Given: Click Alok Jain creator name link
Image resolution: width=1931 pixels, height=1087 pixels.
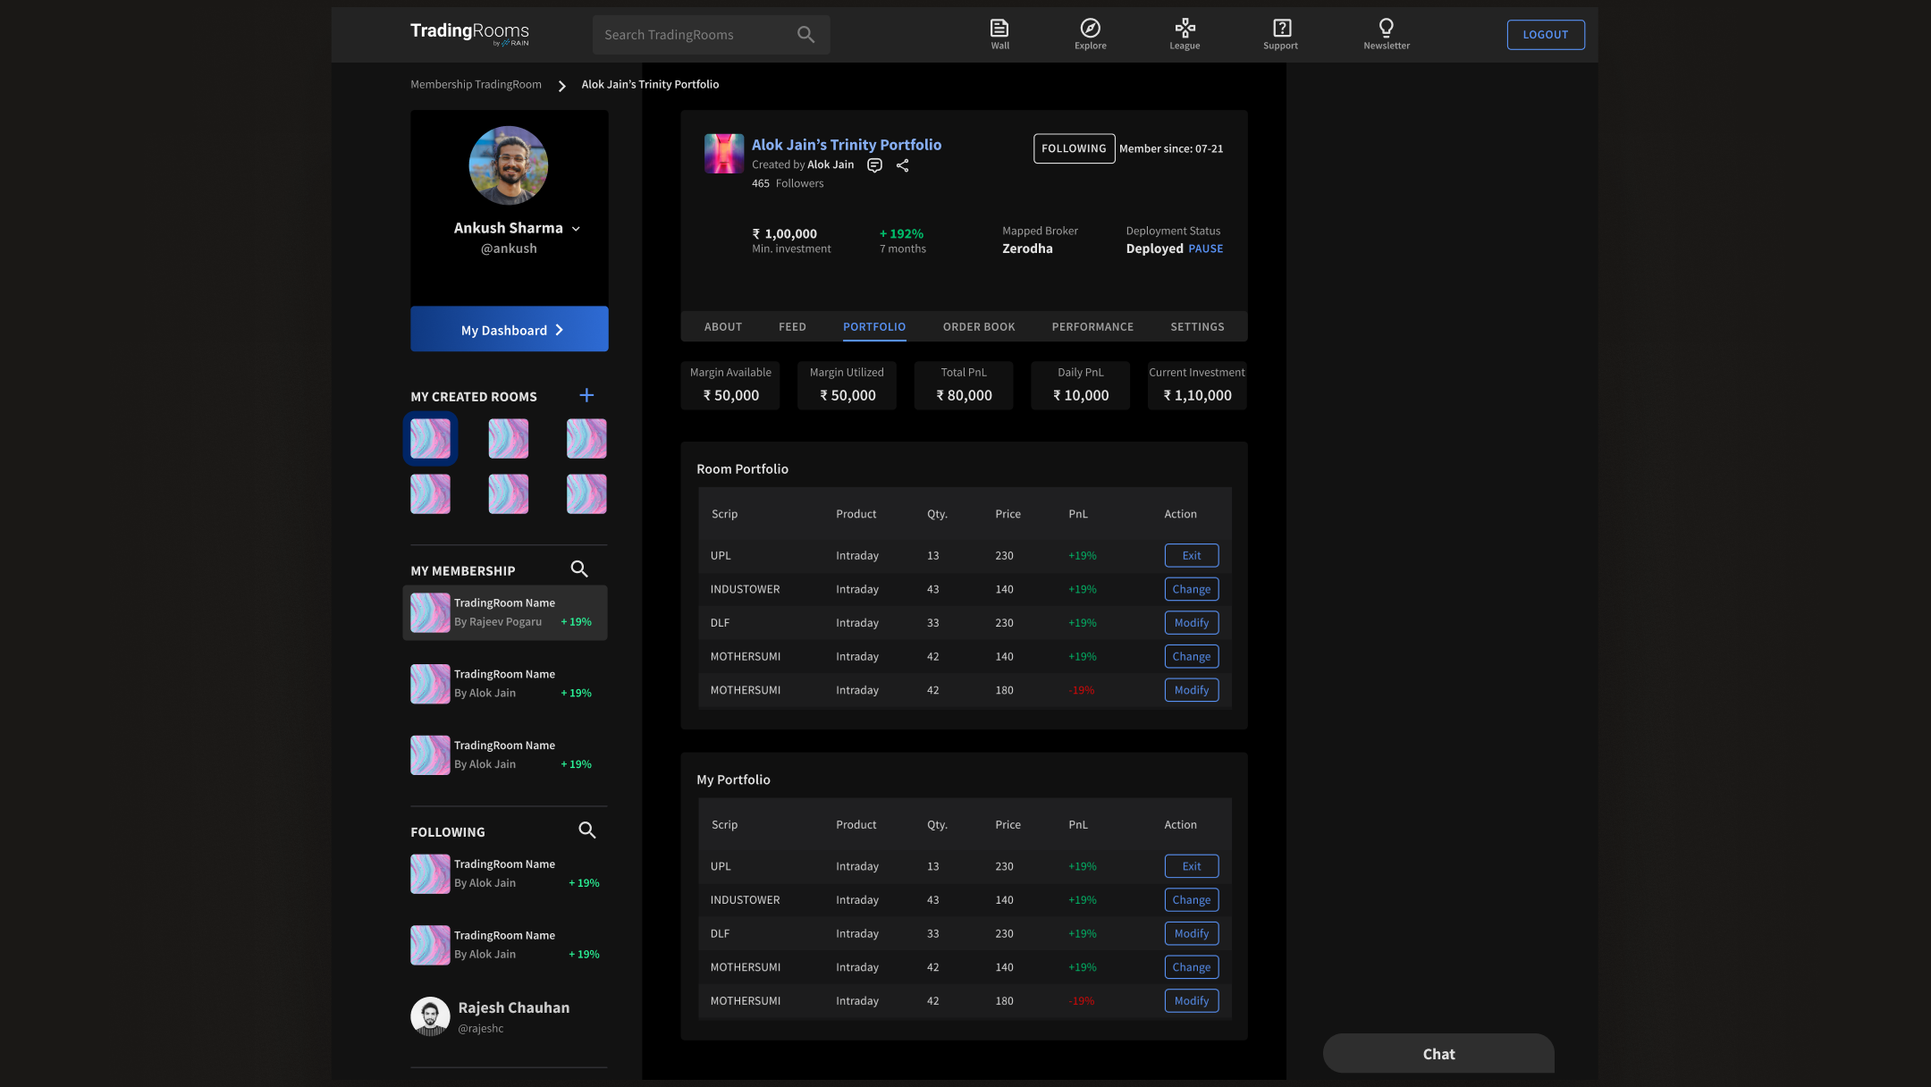Looking at the screenshot, I should pyautogui.click(x=831, y=165).
